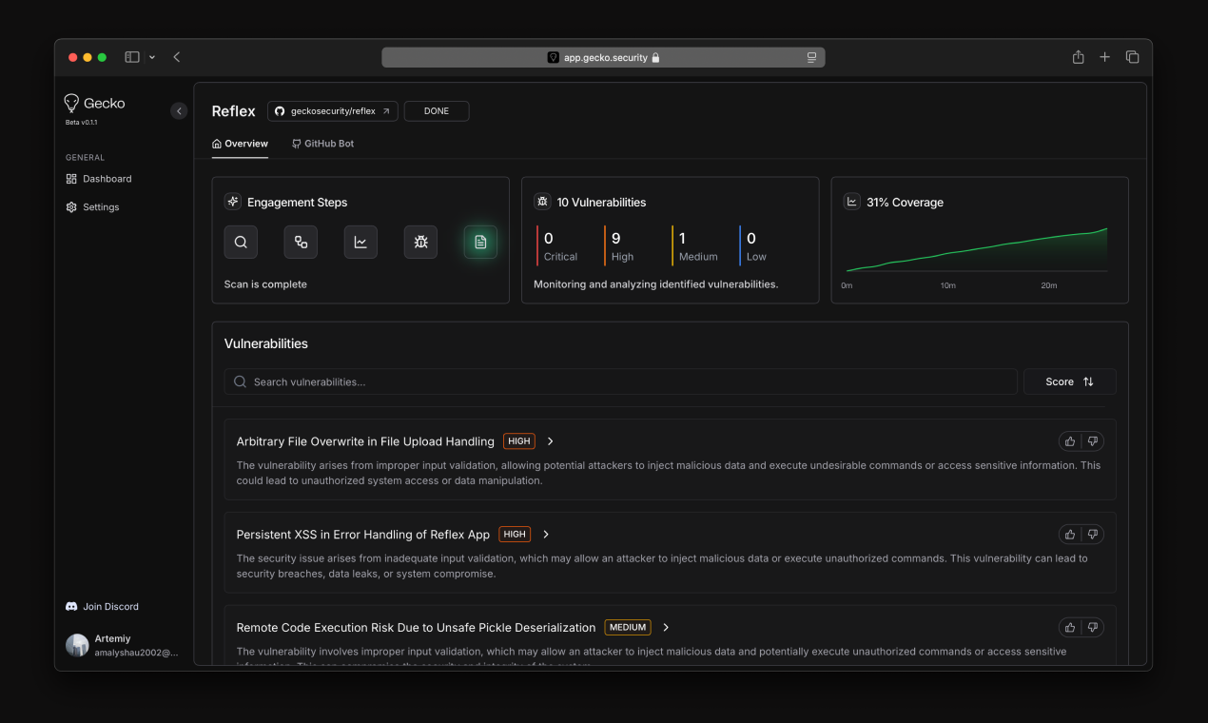Select the search engagement step icon
The width and height of the screenshot is (1208, 723).
[241, 242]
